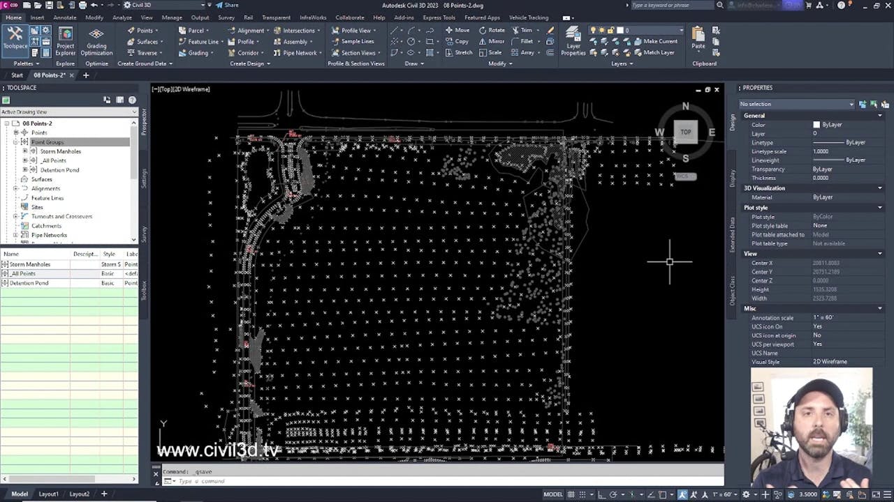The height and width of the screenshot is (502, 894).
Task: Click the ByLayer color swatch in Properties
Action: tap(816, 124)
